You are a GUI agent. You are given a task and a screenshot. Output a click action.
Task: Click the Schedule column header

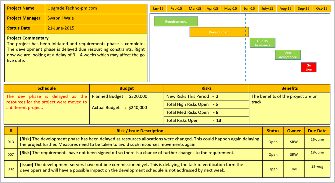pos(47,88)
